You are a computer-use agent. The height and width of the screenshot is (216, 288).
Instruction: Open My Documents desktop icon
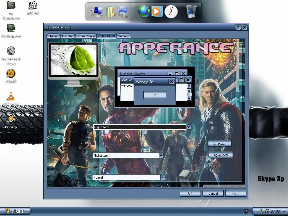point(11,10)
